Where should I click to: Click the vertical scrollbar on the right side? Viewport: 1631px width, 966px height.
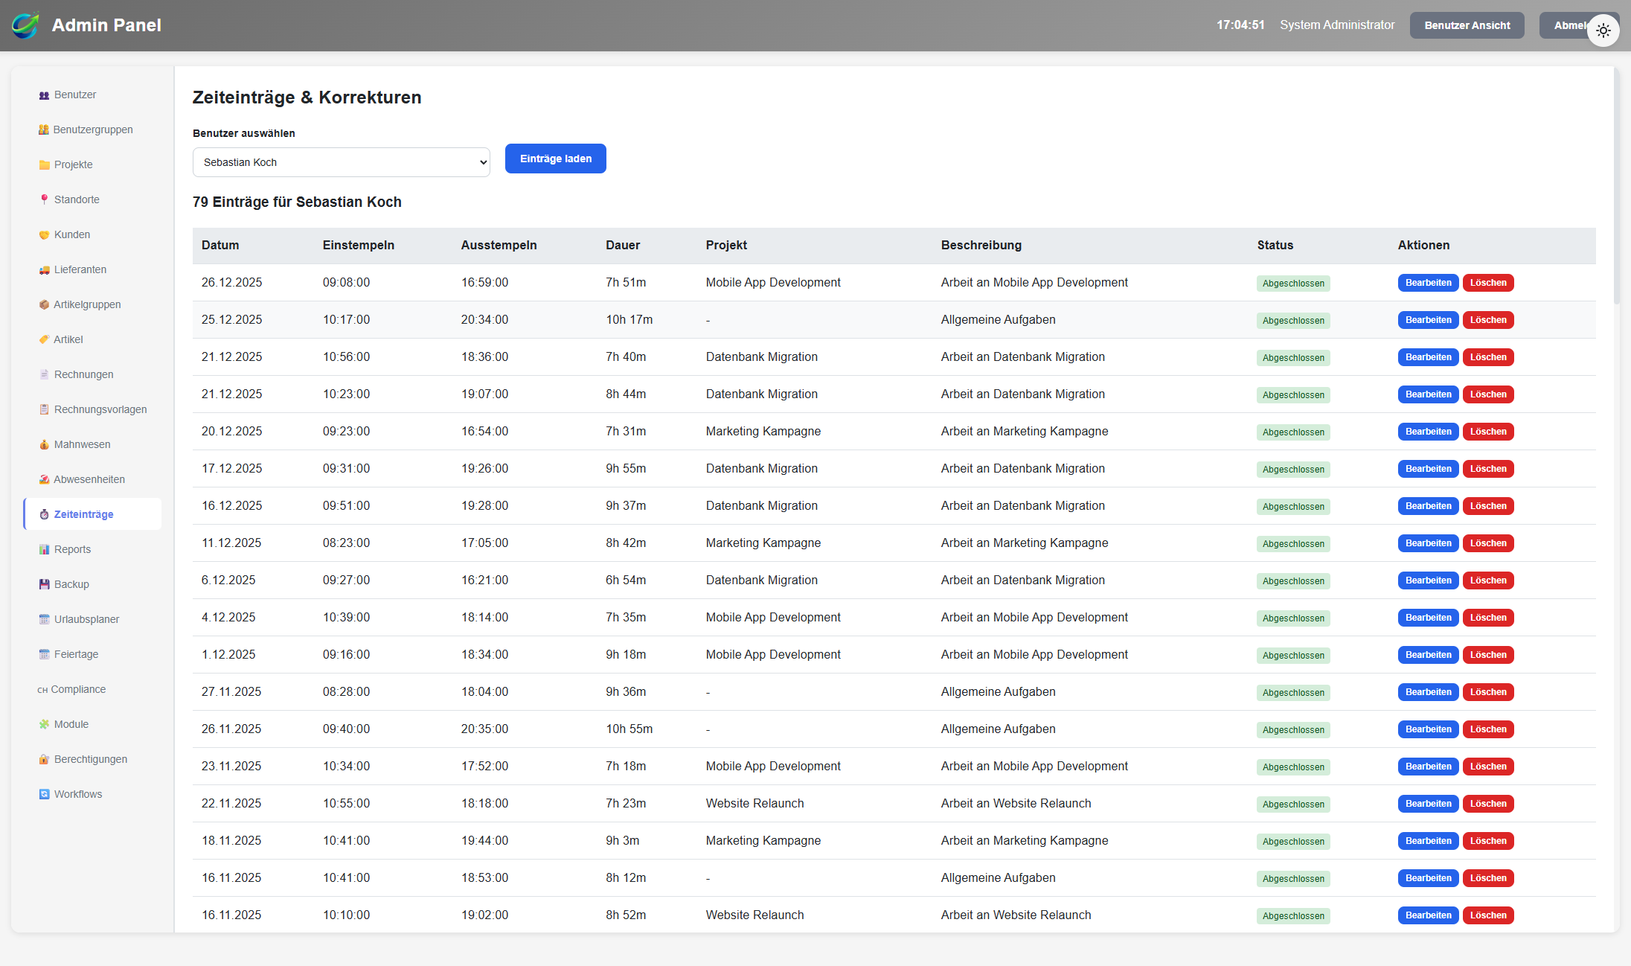click(1616, 186)
